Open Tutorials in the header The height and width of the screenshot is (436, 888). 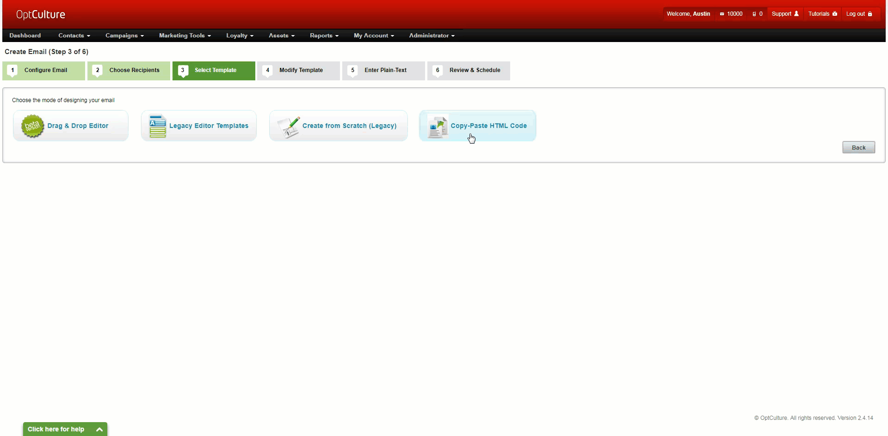(x=822, y=14)
